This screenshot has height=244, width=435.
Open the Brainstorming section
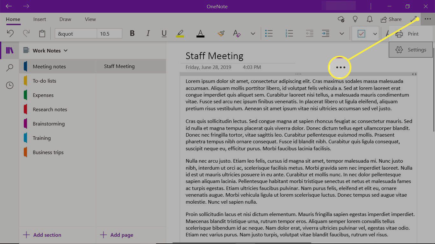[58, 124]
